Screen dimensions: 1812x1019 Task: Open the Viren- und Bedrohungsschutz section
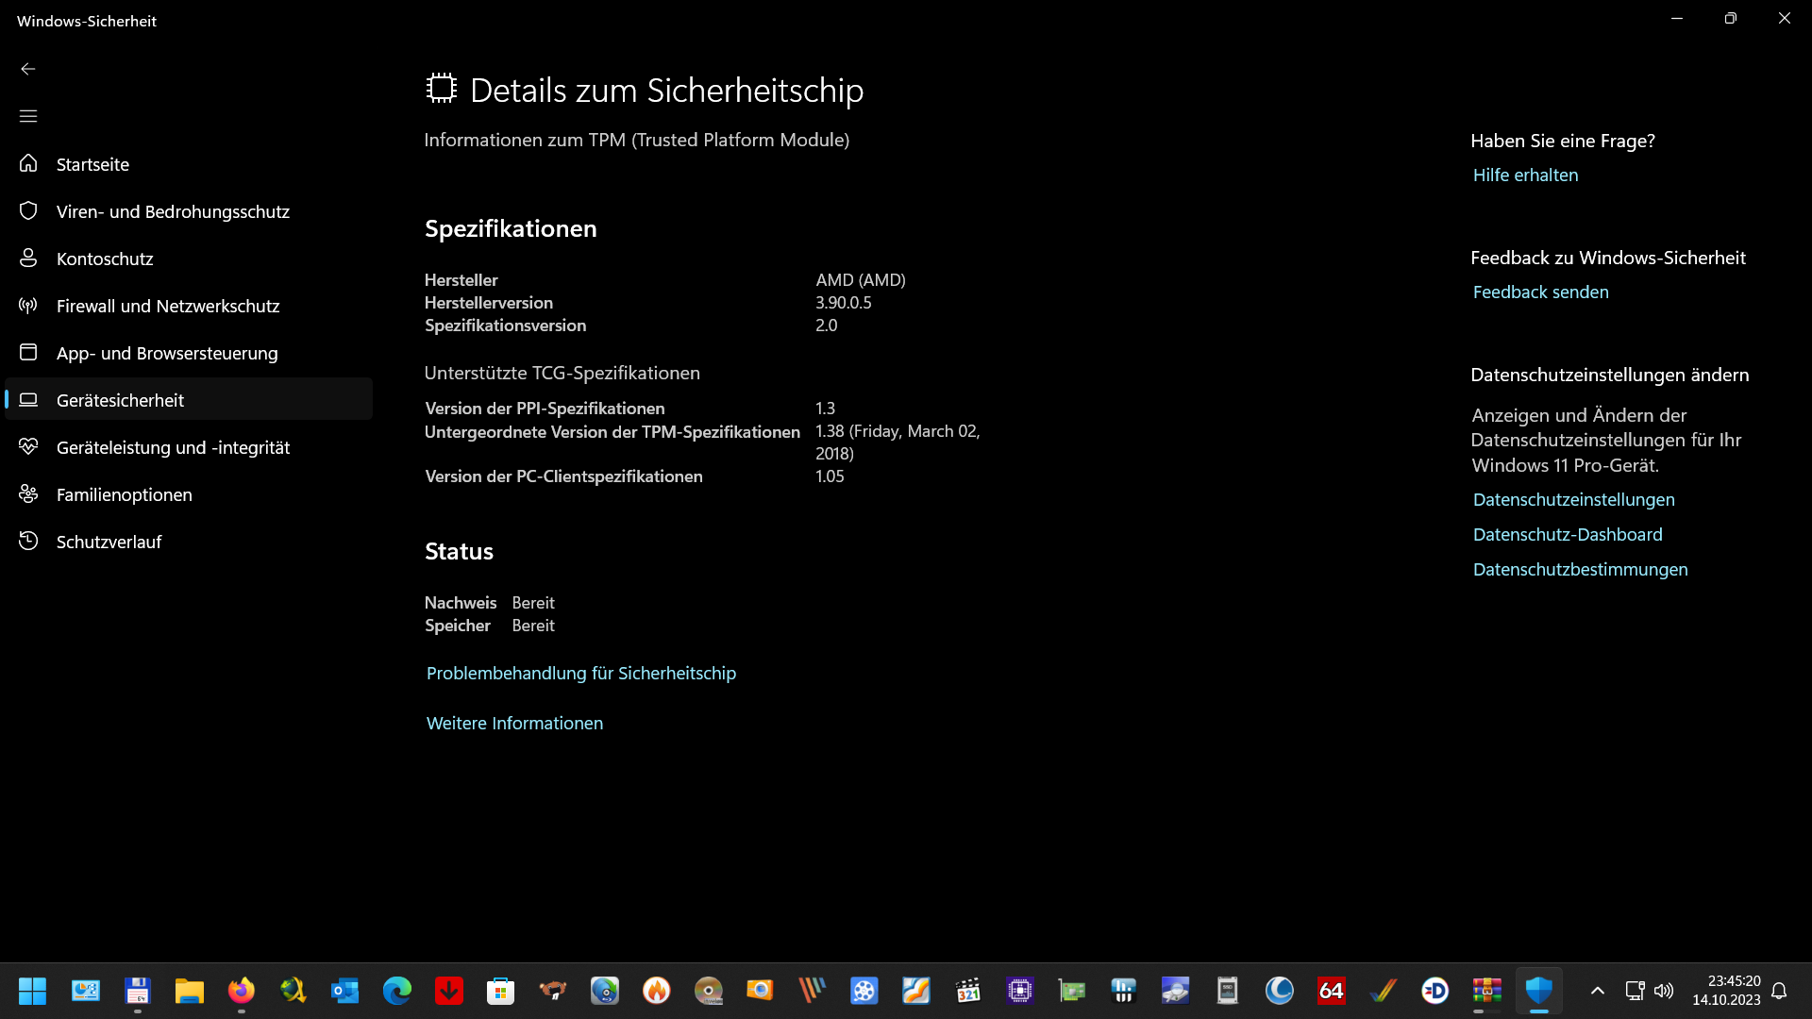click(x=173, y=211)
